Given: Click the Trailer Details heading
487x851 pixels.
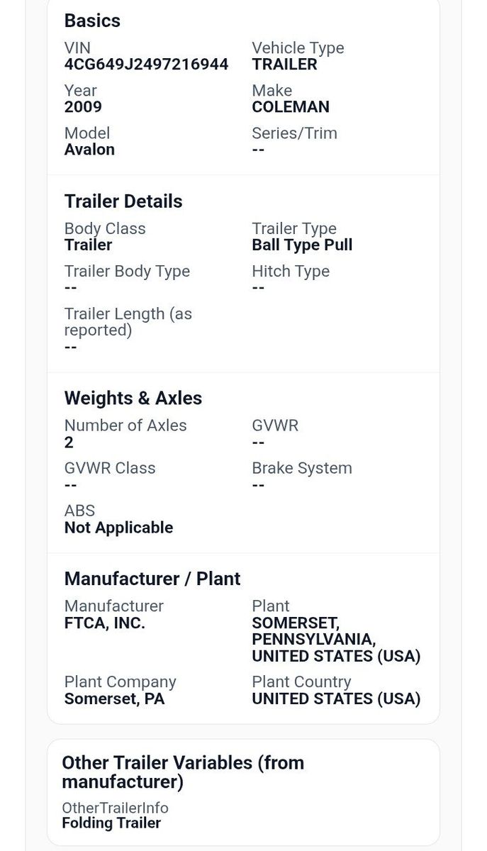Looking at the screenshot, I should pyautogui.click(x=123, y=201).
